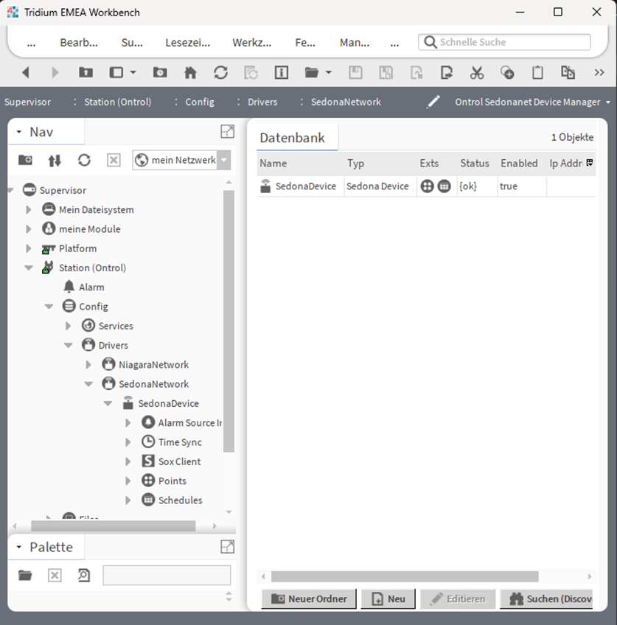Image resolution: width=617 pixels, height=625 pixels.
Task: Click the open folder toolbar icon
Action: [312, 72]
